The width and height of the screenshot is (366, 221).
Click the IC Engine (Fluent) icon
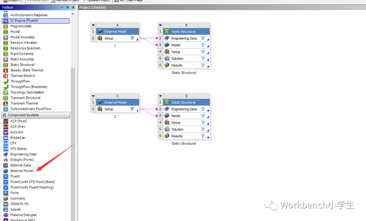[6, 21]
